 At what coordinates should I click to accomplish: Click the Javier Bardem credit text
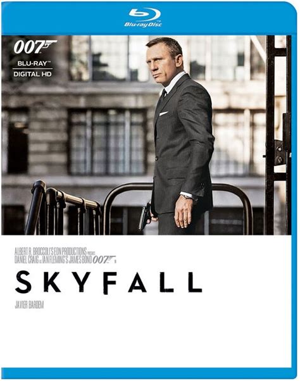(x=29, y=306)
